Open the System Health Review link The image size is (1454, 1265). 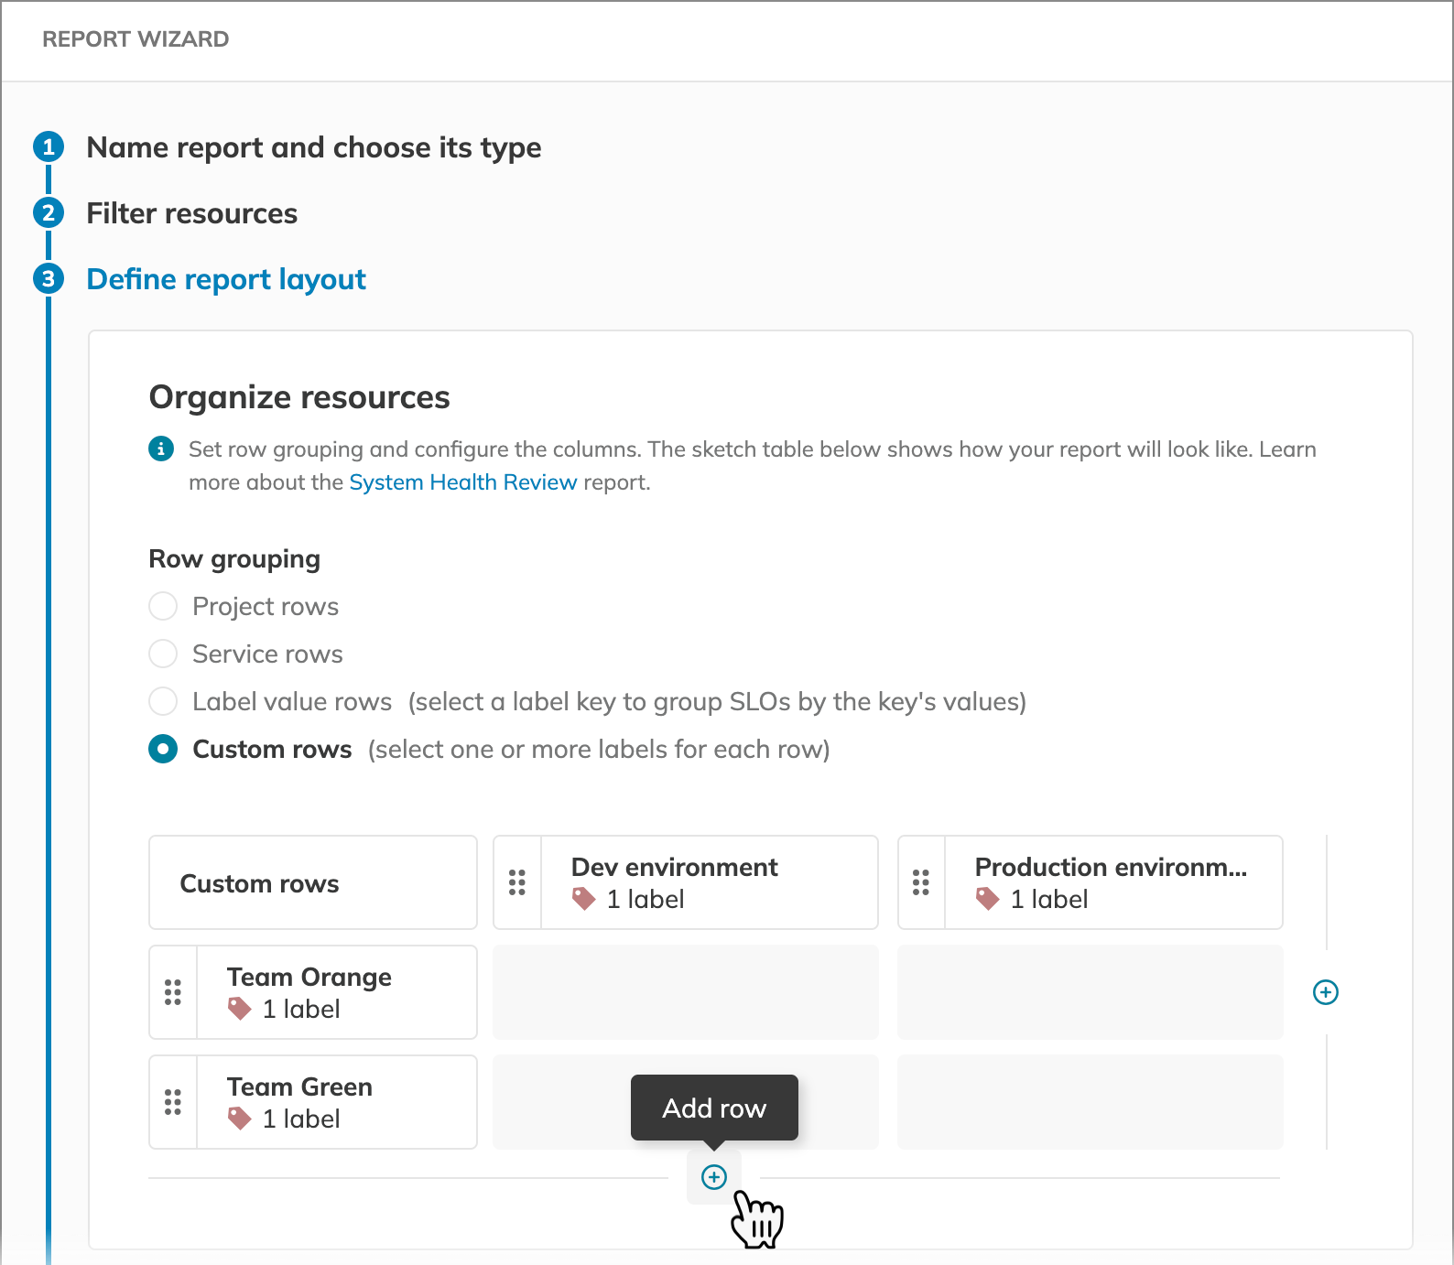[462, 482]
